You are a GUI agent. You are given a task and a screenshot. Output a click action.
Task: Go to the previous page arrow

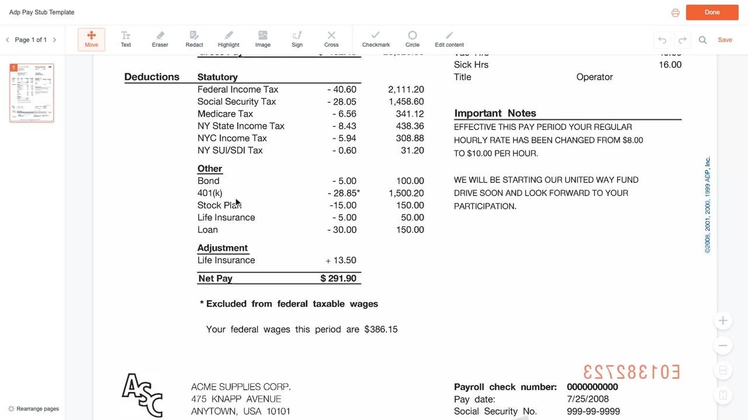(8, 40)
